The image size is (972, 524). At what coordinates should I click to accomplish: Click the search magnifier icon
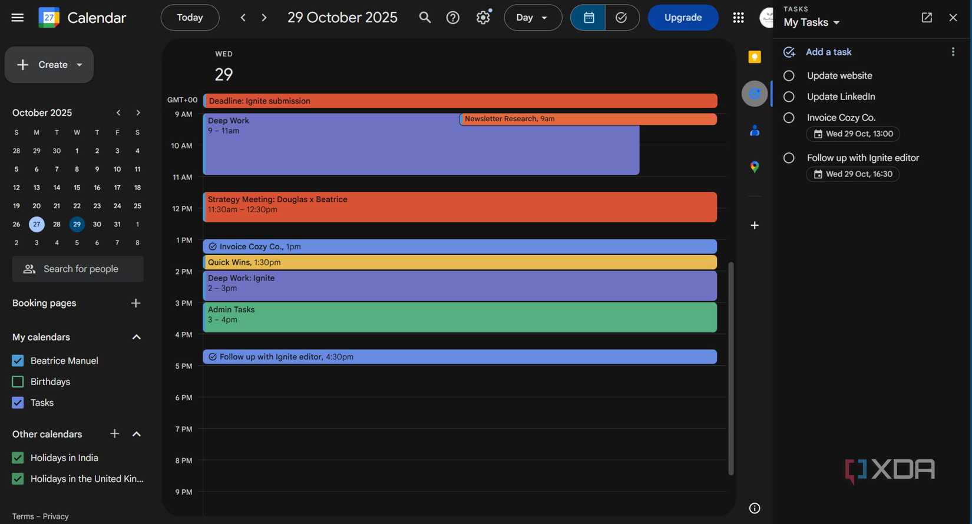pos(425,18)
